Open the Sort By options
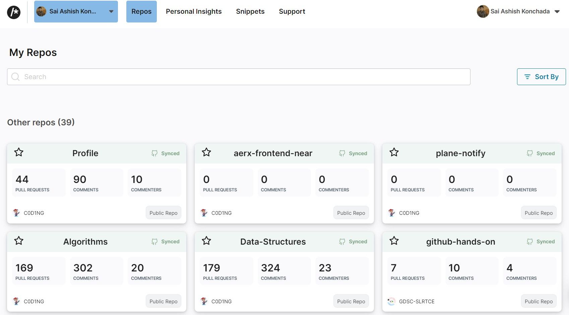 coord(541,77)
